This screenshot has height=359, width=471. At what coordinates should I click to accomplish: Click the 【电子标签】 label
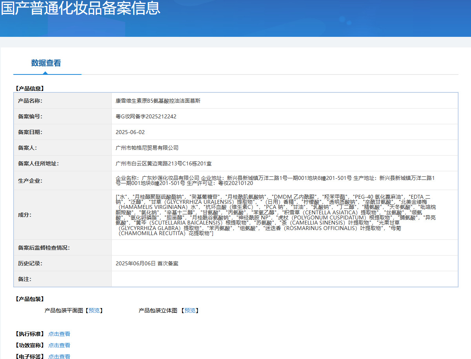[x=29, y=356]
